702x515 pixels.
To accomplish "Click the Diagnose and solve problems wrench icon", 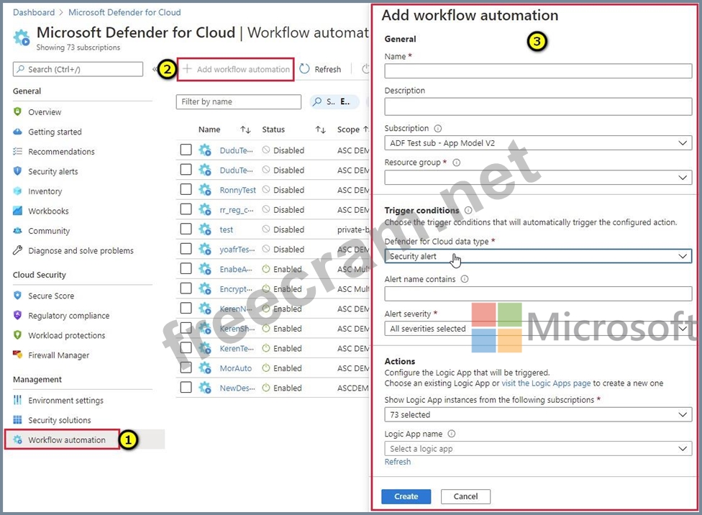I will click(x=17, y=250).
